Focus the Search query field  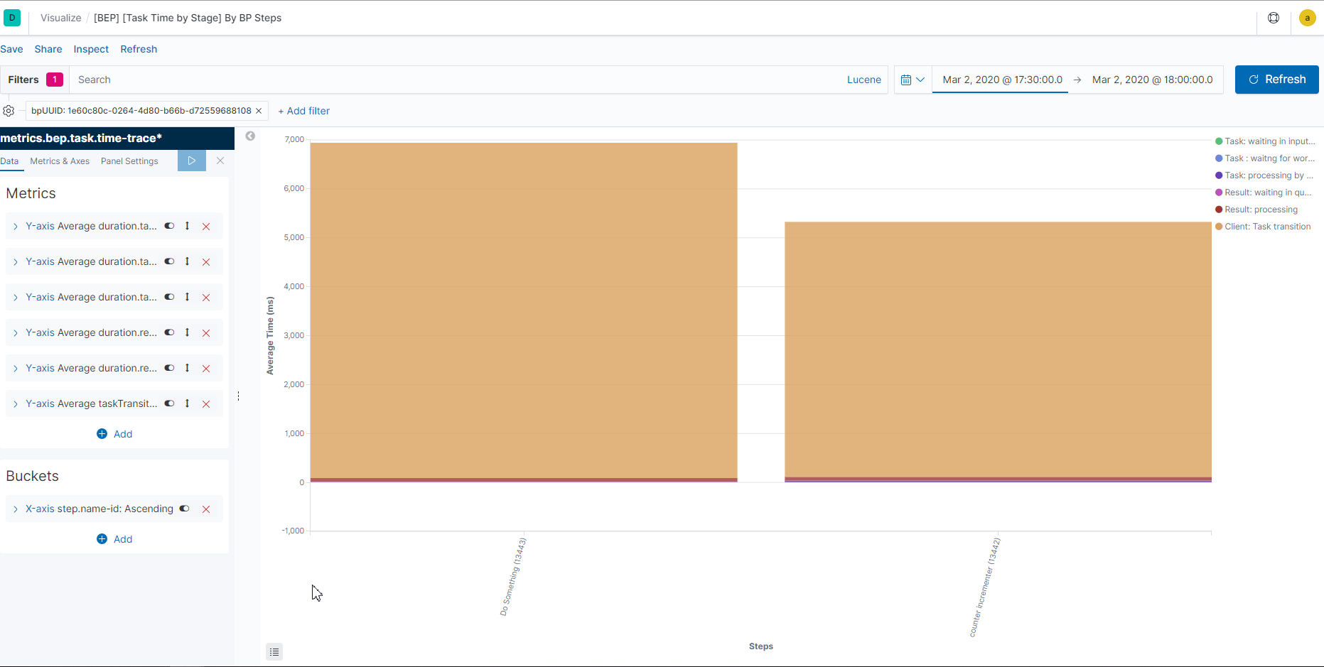click(455, 80)
